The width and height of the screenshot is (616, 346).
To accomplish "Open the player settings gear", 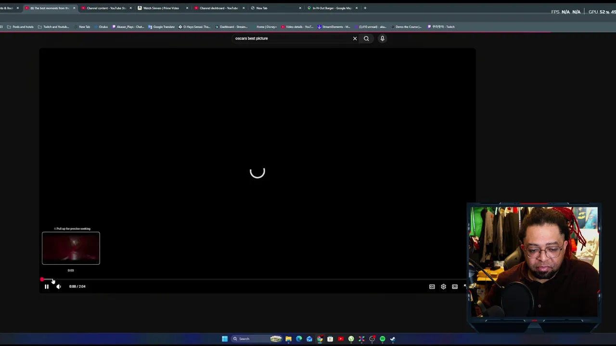I will pos(443,286).
